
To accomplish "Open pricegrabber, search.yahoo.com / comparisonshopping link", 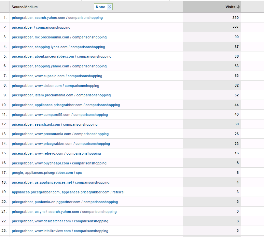I will [57, 18].
